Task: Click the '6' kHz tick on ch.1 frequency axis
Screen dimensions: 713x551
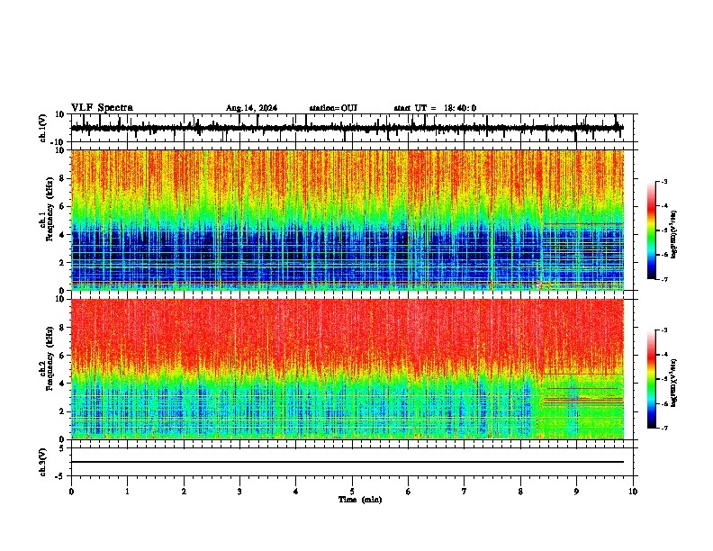Action: coord(63,207)
